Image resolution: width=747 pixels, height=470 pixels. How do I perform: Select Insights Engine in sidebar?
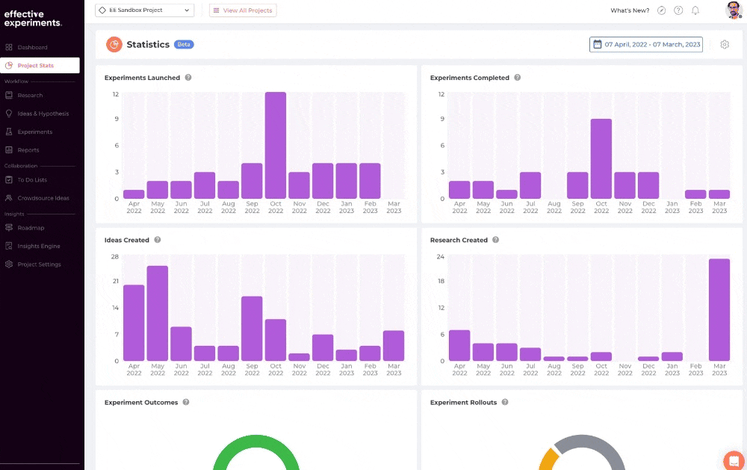pos(39,246)
